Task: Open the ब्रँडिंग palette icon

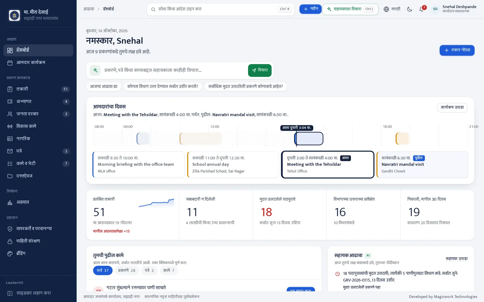Action: 10,254
